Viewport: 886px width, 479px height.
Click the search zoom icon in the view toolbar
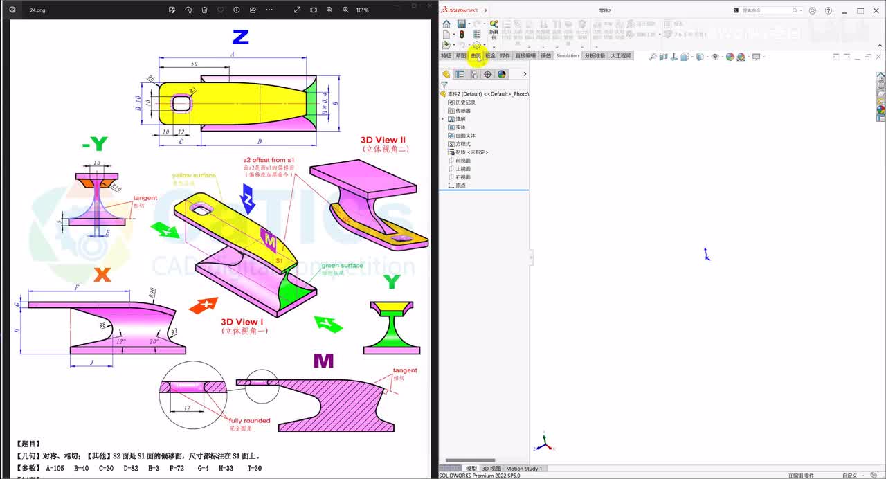652,57
